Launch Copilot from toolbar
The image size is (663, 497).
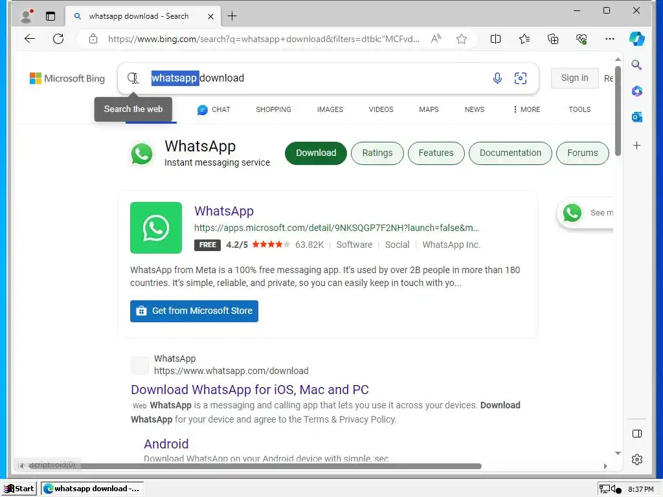(x=637, y=39)
